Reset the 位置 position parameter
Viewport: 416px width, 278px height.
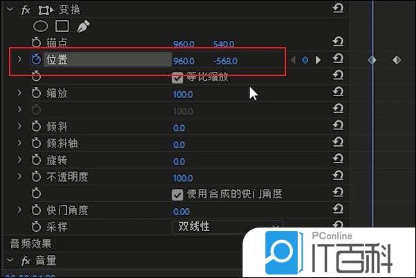click(338, 58)
